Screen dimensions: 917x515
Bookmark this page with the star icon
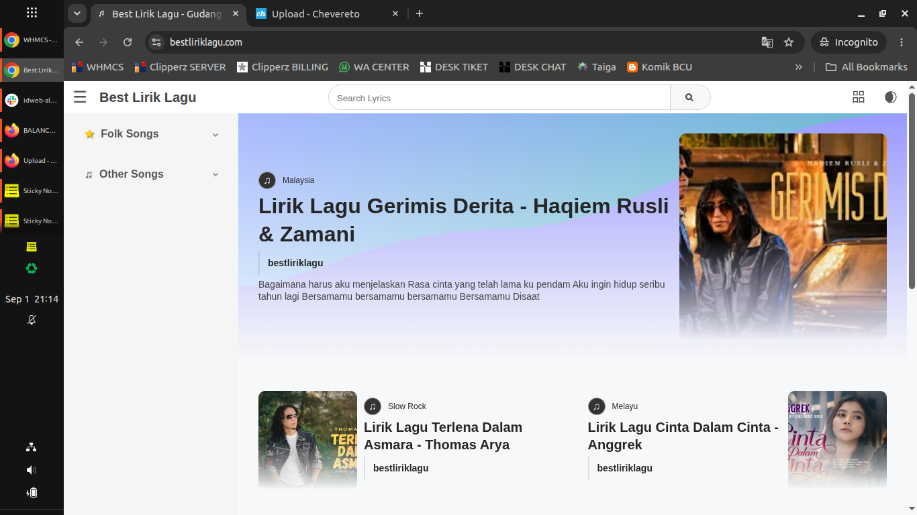(789, 42)
